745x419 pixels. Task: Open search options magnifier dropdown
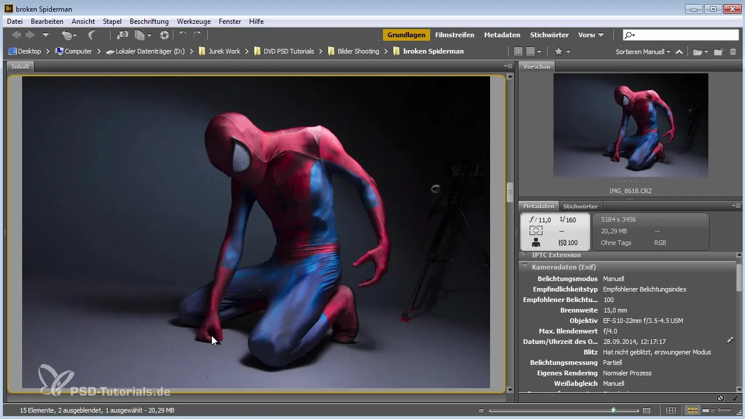(x=630, y=35)
